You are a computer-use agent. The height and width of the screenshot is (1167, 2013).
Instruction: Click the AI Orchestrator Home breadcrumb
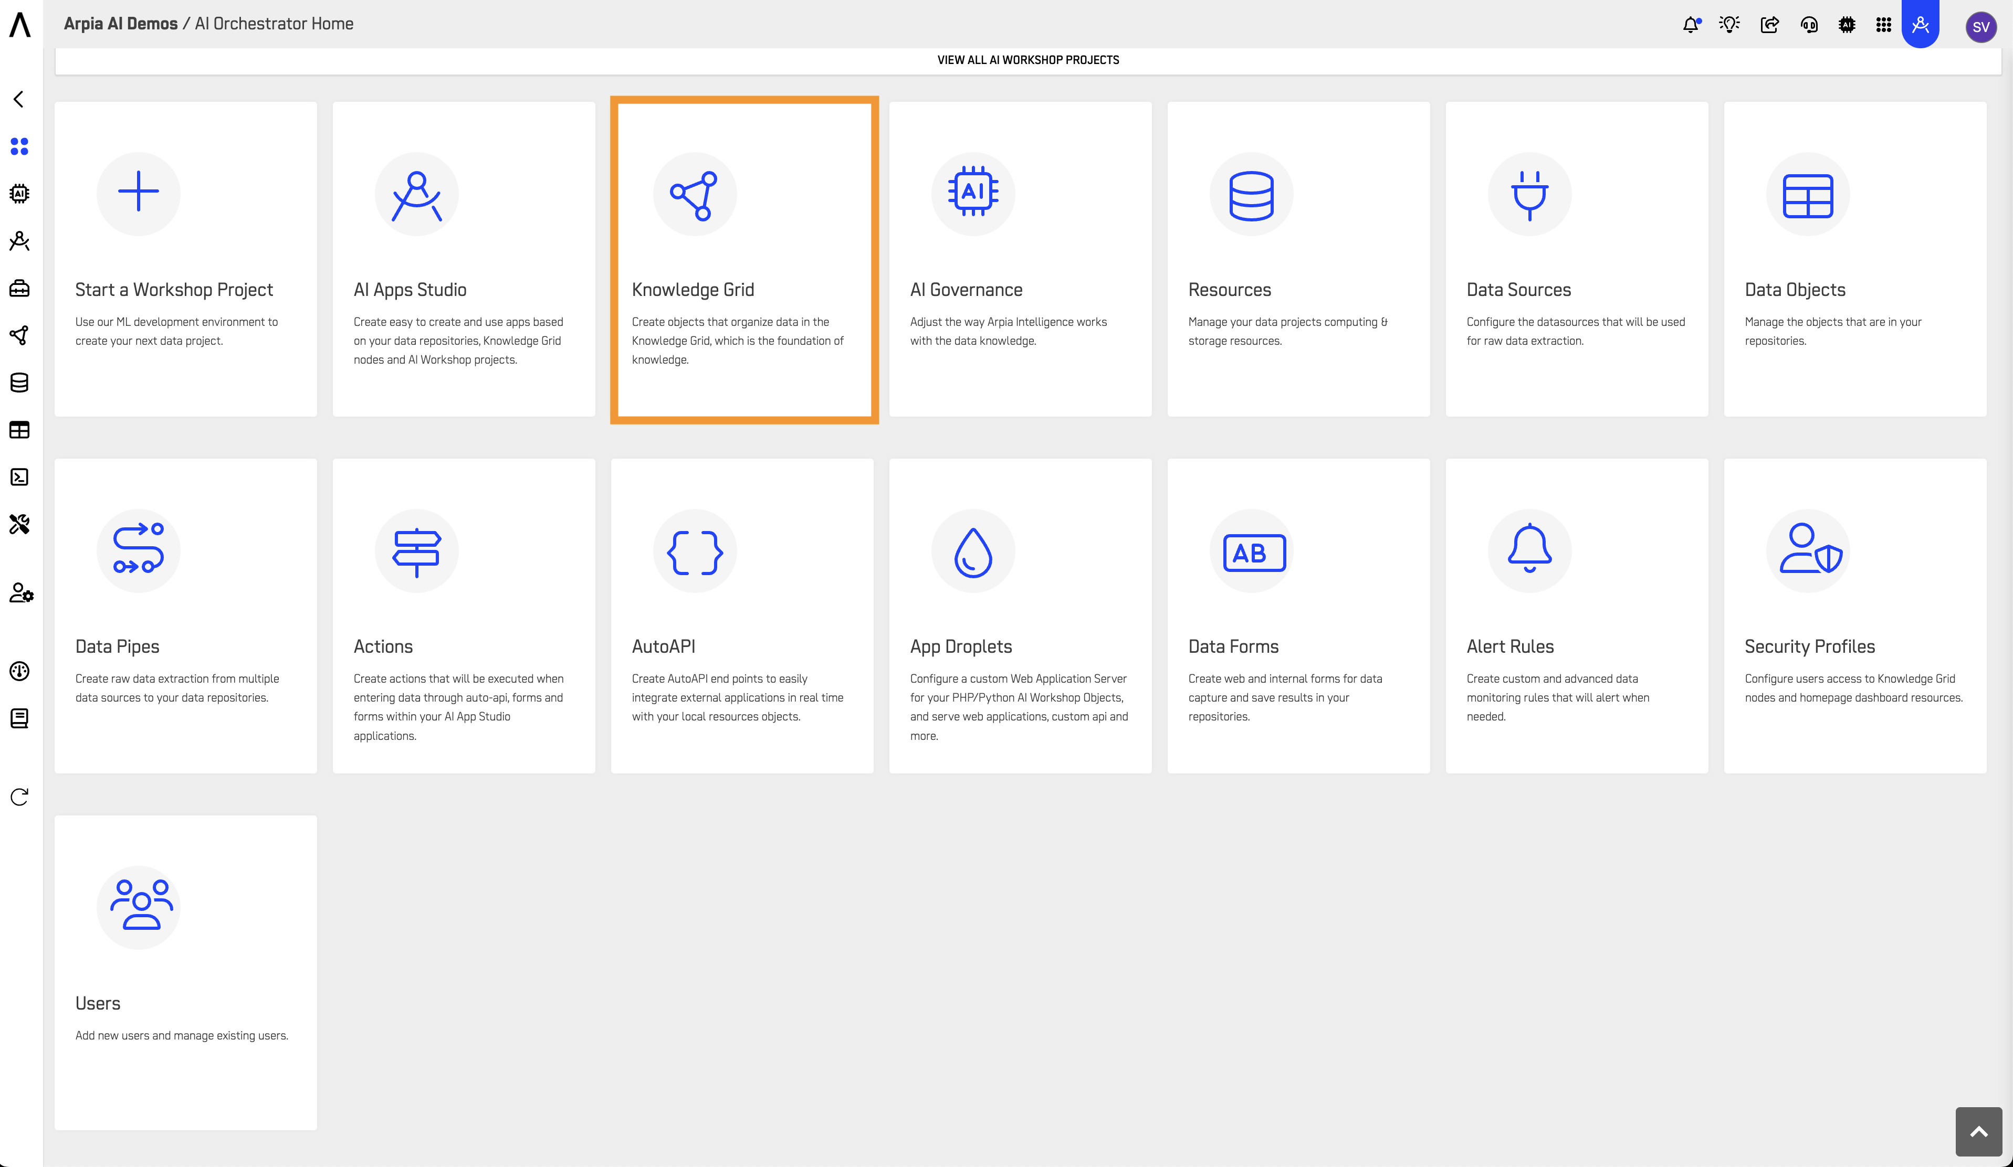pyautogui.click(x=274, y=24)
